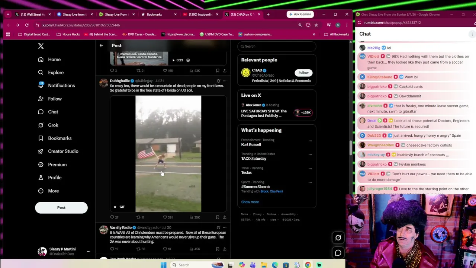
Task: Toggle captions icon beside 0:23 video time
Action: pyautogui.click(x=188, y=60)
